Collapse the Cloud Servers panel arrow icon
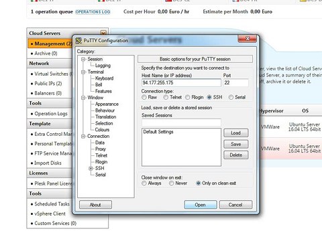The height and width of the screenshot is (241, 322). [x=103, y=33]
